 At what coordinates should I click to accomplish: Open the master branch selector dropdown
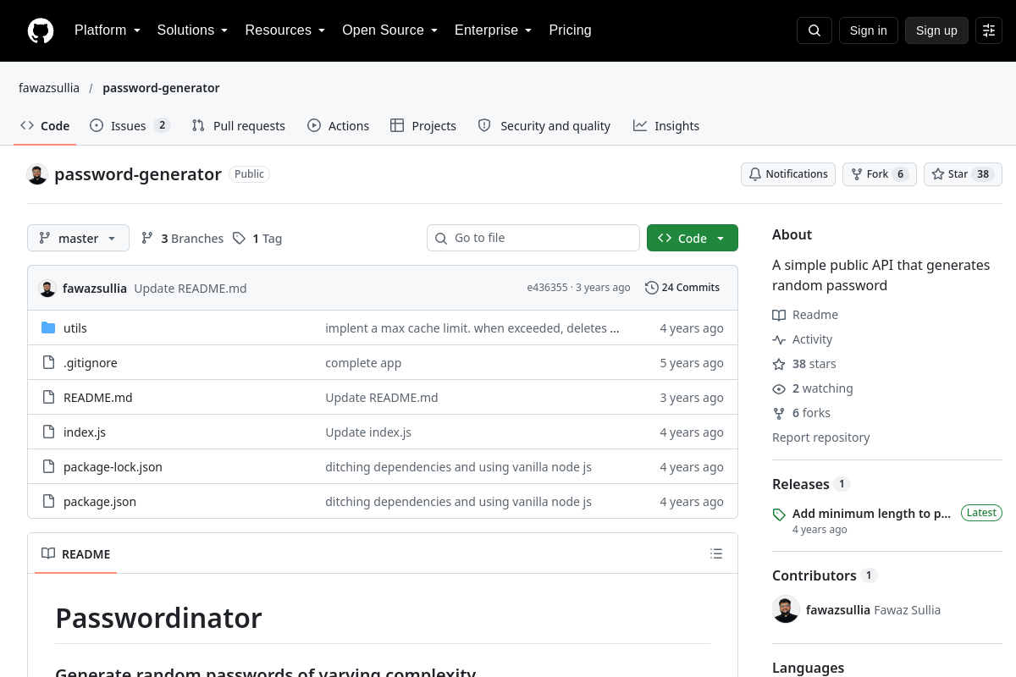click(78, 239)
